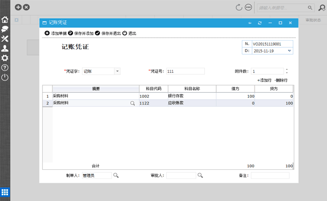Screen dimensions: 327x201
Task: Toggle the select-all checkbox in background list
Action: (x=17, y=20)
